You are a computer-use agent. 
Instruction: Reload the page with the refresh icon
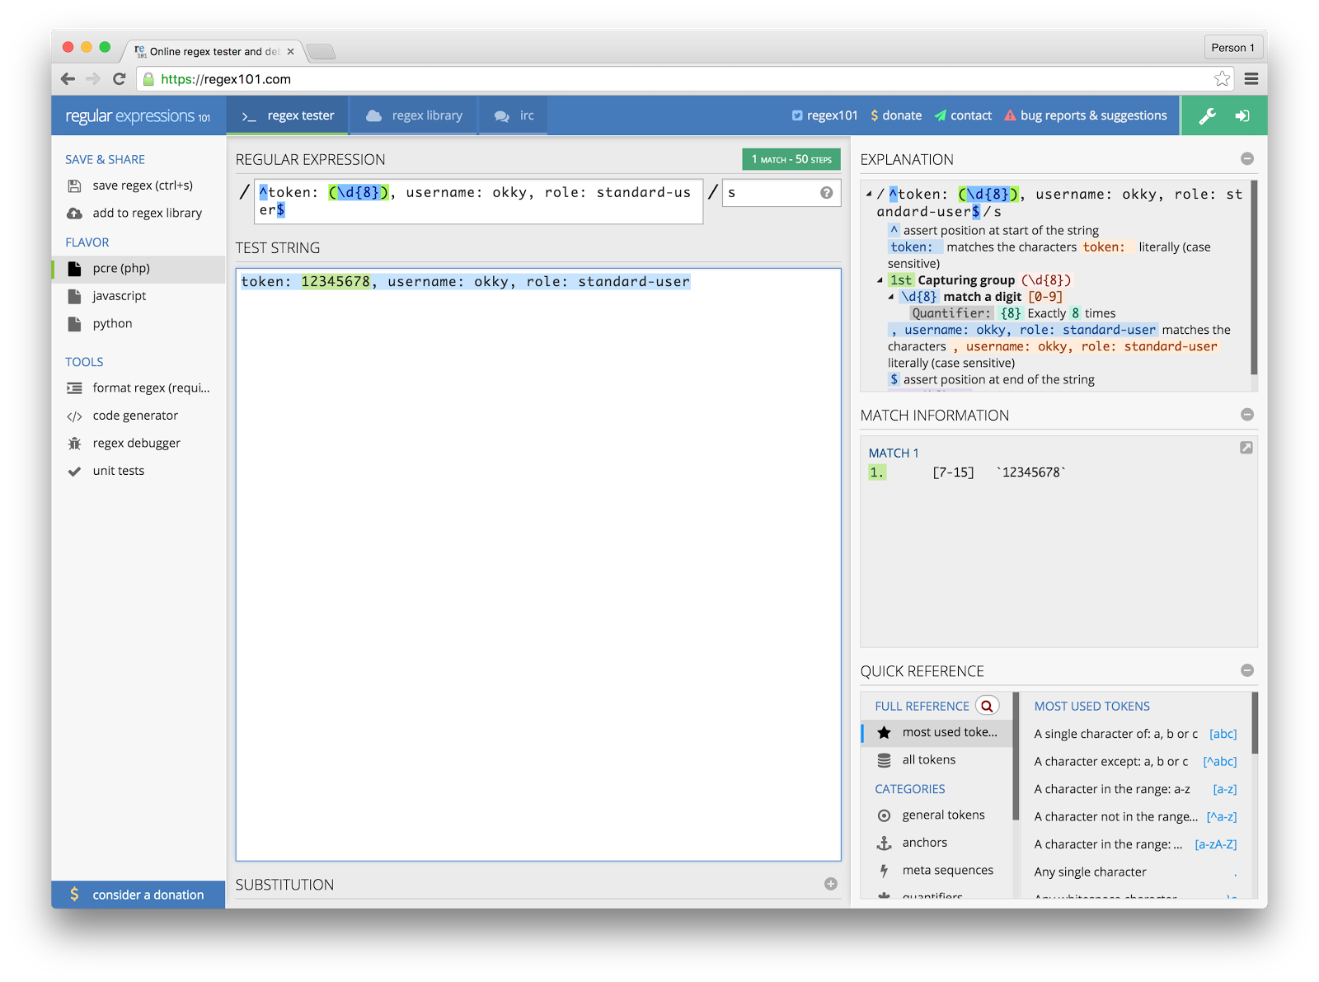120,79
